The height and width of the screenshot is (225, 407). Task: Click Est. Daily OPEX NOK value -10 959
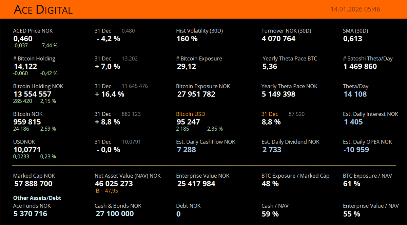coord(356,150)
